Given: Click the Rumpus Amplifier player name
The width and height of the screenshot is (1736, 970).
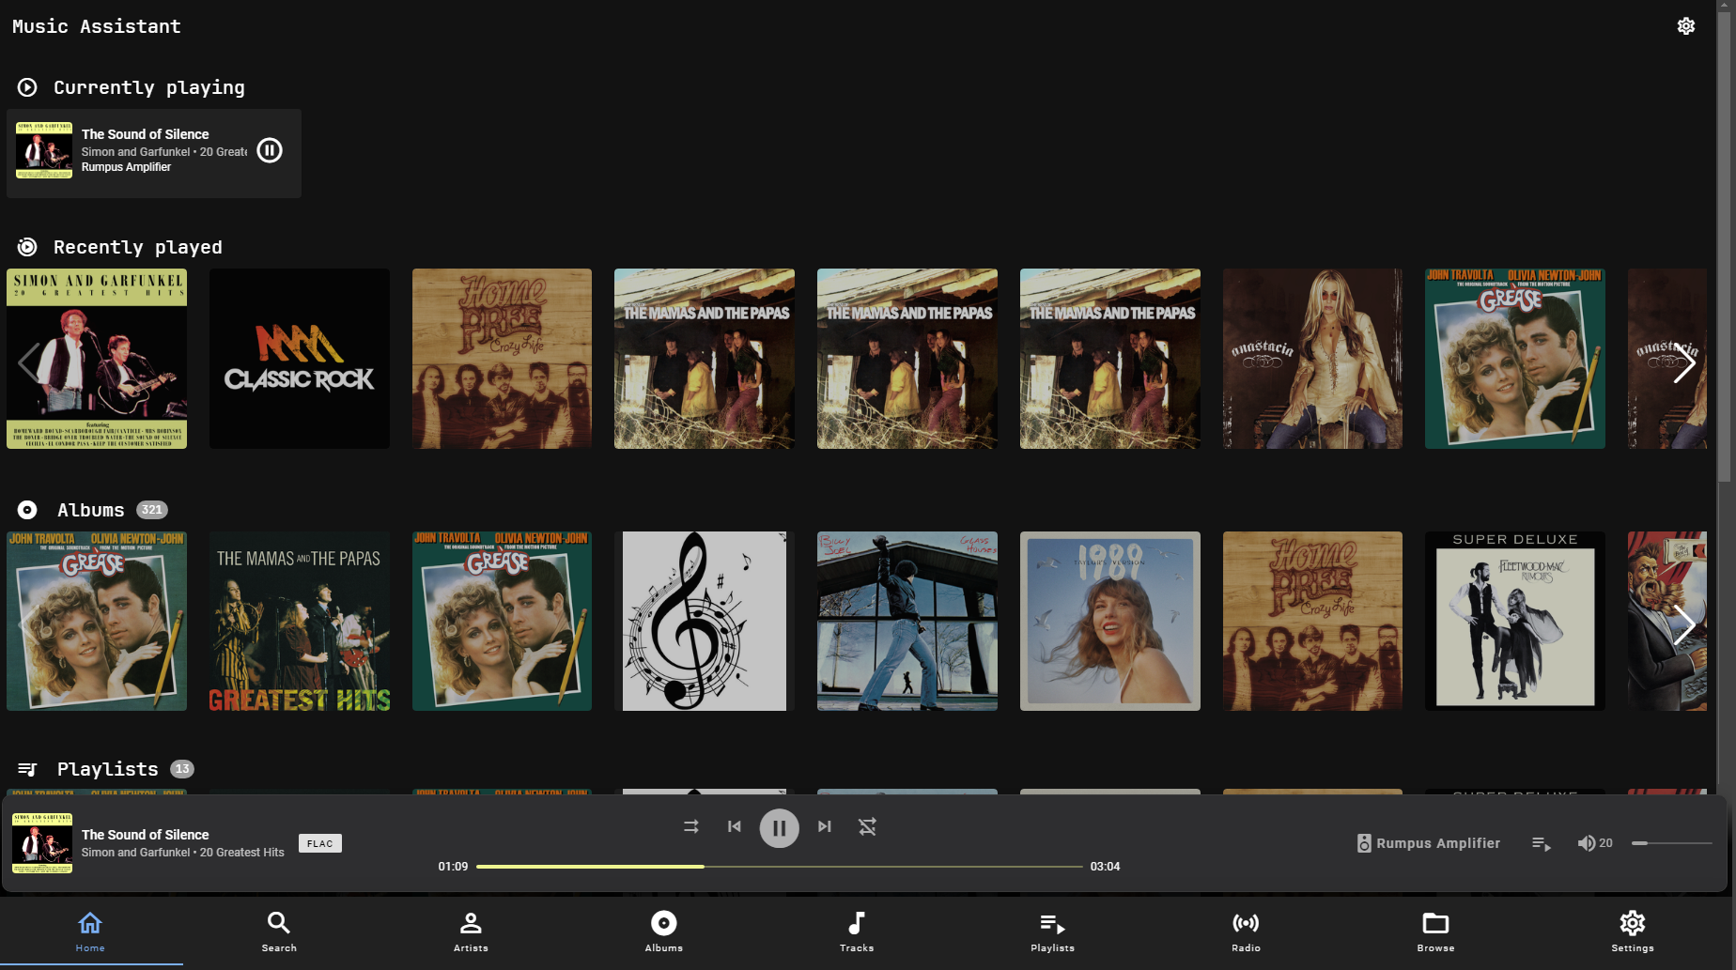Looking at the screenshot, I should click(x=1437, y=843).
